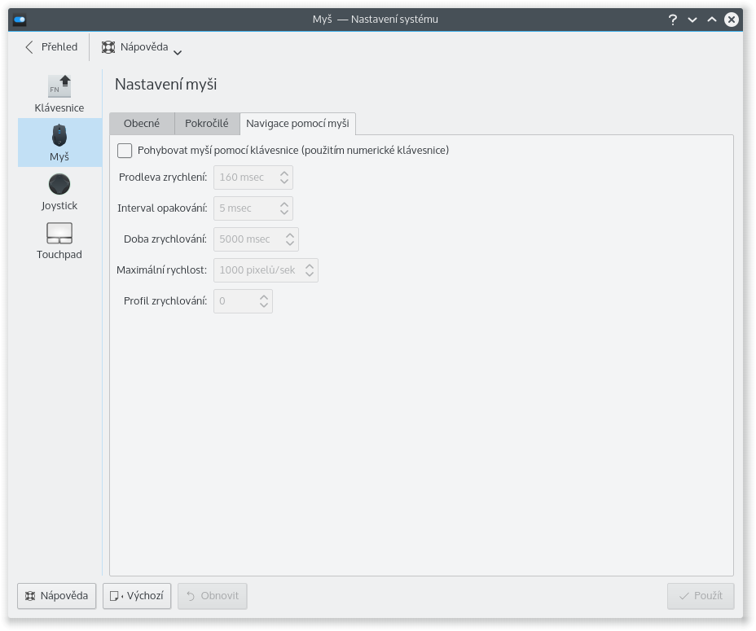
Task: Click the Prodleva zrychlení label
Action: pyautogui.click(x=163, y=177)
